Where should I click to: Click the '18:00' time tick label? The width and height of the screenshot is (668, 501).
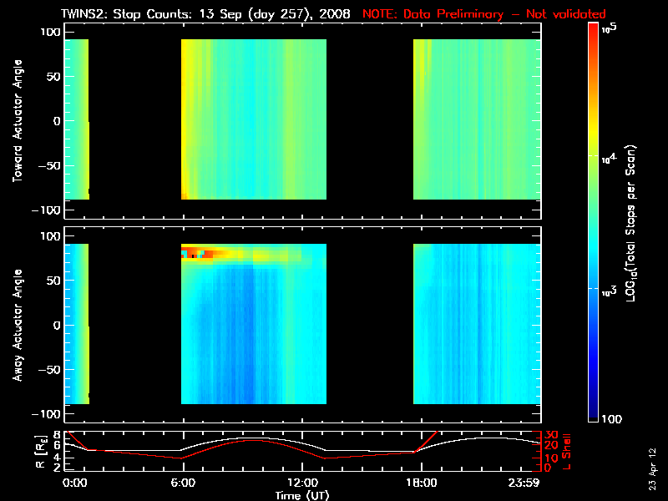(x=422, y=483)
